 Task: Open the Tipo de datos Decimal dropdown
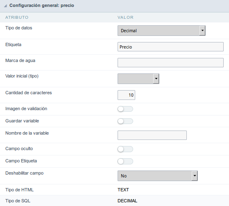point(161,31)
